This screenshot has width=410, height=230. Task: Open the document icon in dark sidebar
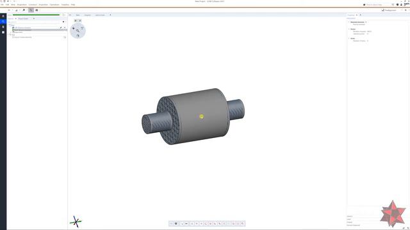click(3, 27)
